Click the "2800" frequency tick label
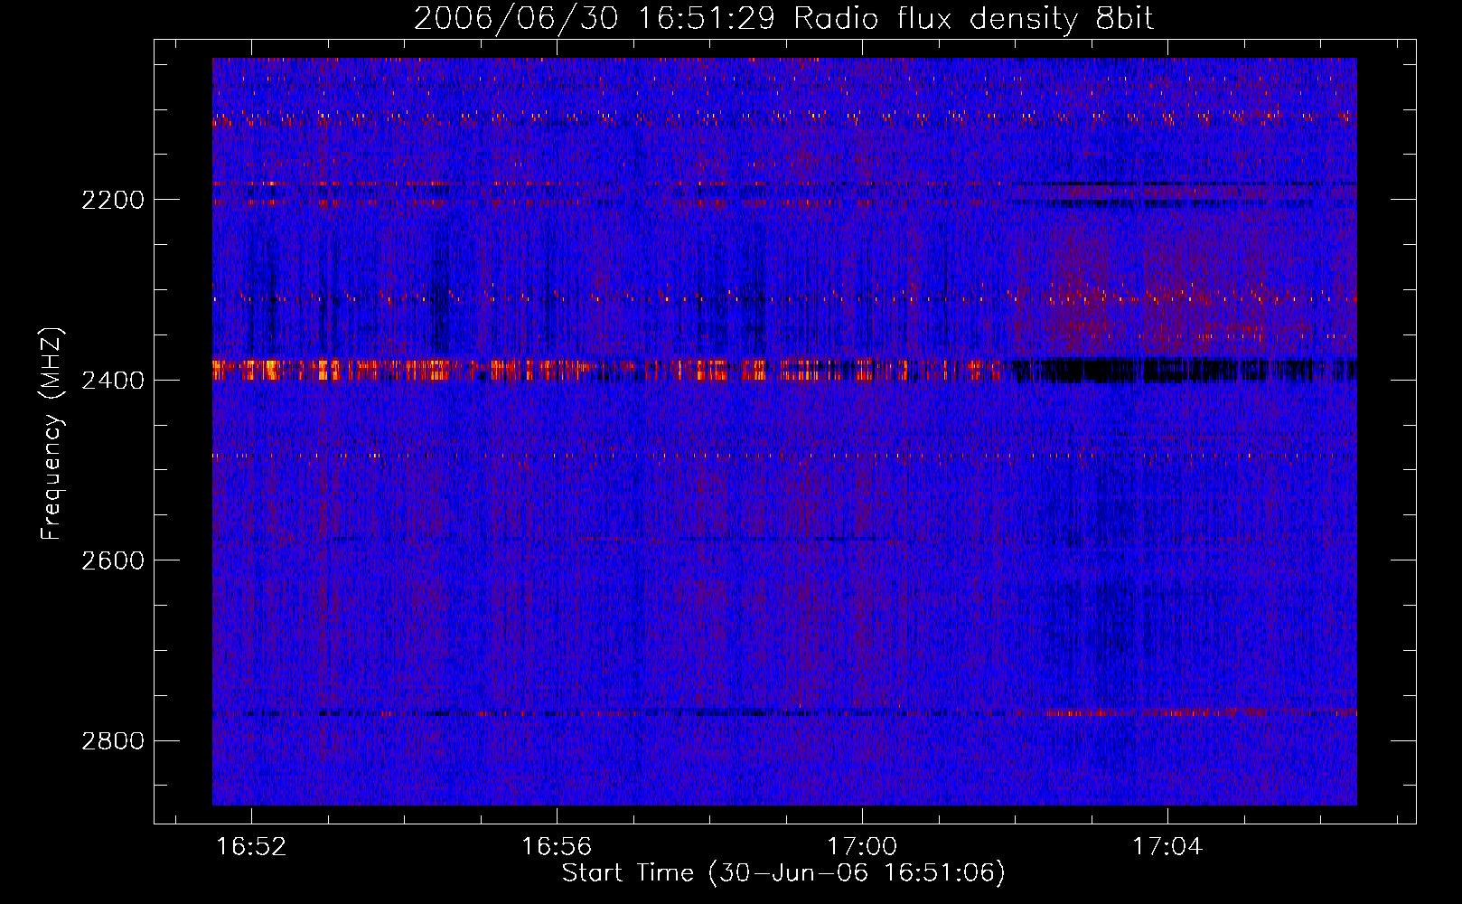This screenshot has height=904, width=1462. pyautogui.click(x=113, y=741)
